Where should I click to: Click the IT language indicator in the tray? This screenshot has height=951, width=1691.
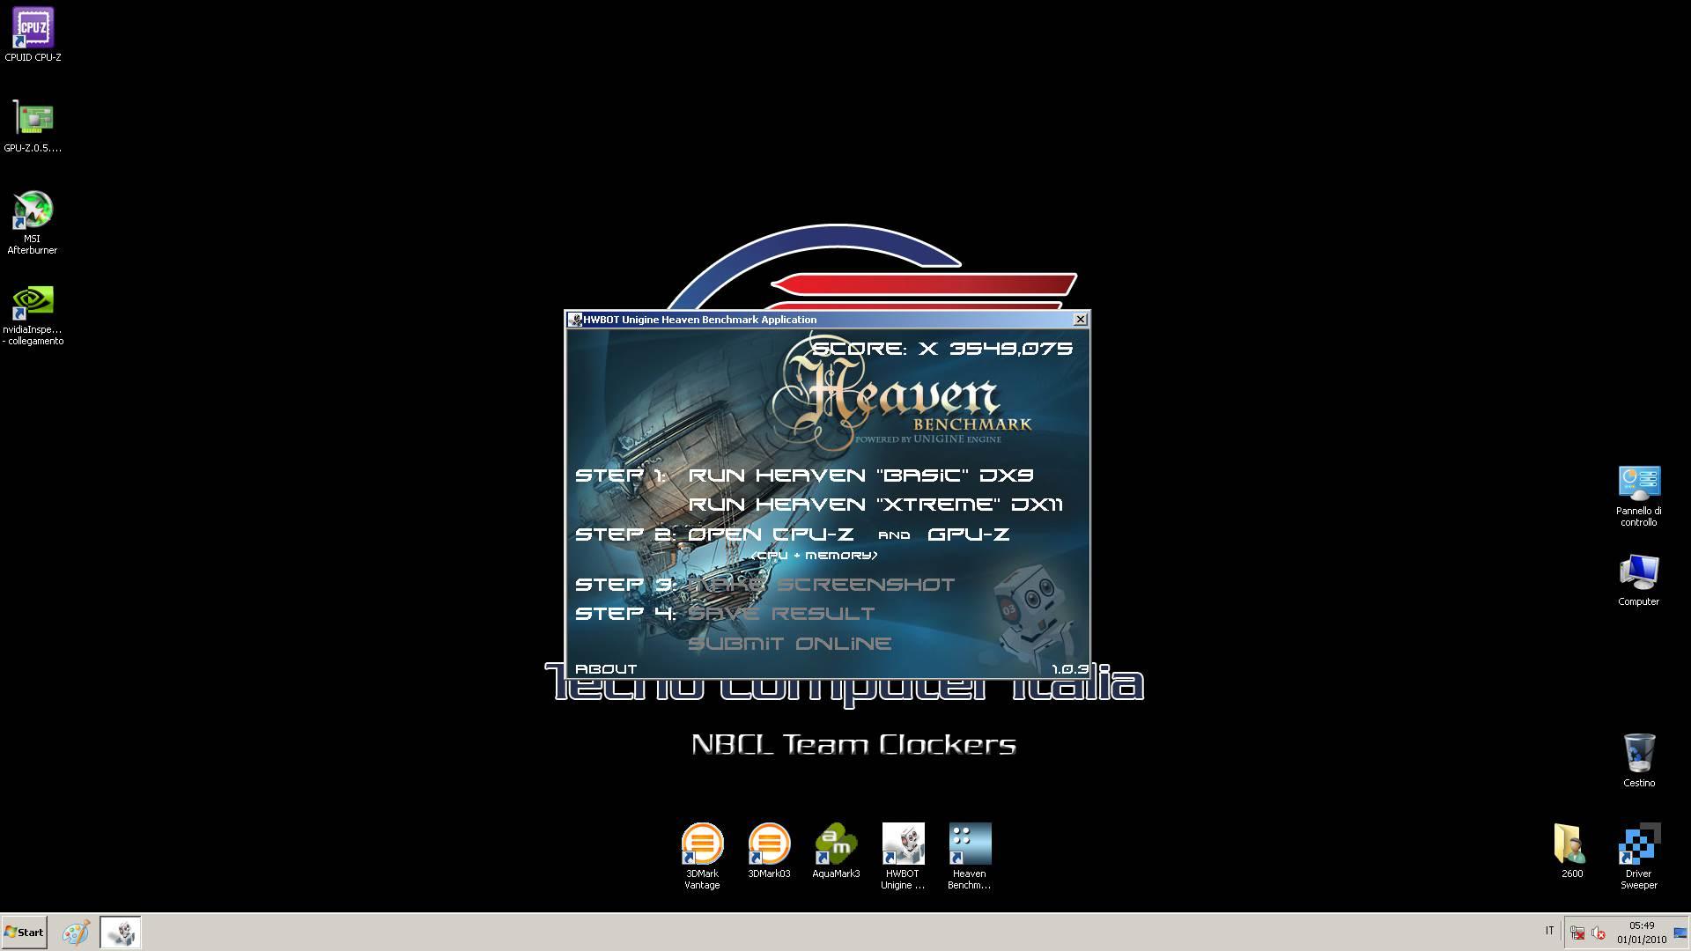(x=1549, y=931)
